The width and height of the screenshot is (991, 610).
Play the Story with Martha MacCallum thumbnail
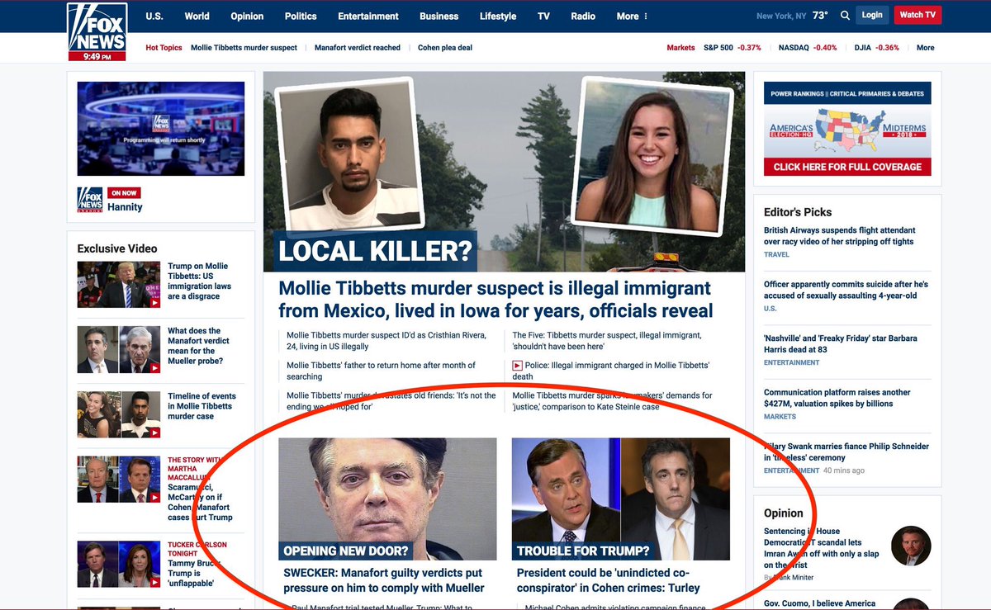pos(119,480)
